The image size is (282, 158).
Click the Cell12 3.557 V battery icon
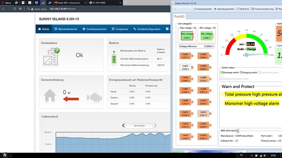(x=204, y=114)
